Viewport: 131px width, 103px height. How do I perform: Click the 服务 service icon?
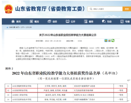coord(86,21)
